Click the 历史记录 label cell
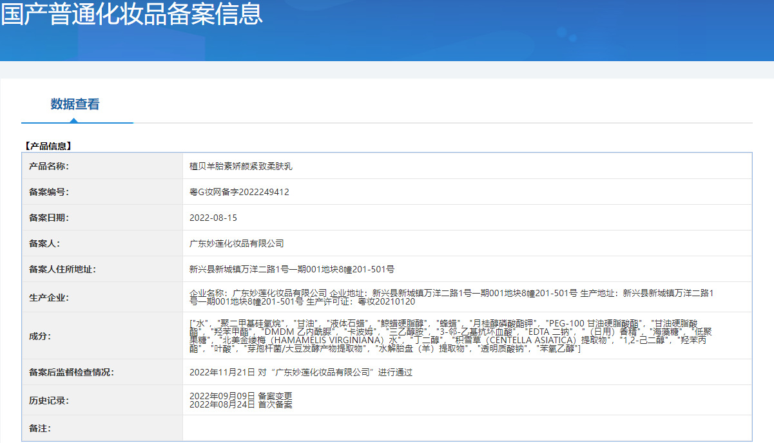 click(102, 401)
